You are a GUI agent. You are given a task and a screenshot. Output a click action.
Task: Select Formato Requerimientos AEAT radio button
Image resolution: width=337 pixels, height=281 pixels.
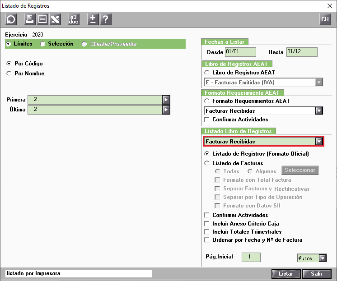(x=207, y=101)
